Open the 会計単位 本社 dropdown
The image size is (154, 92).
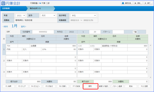84,16
